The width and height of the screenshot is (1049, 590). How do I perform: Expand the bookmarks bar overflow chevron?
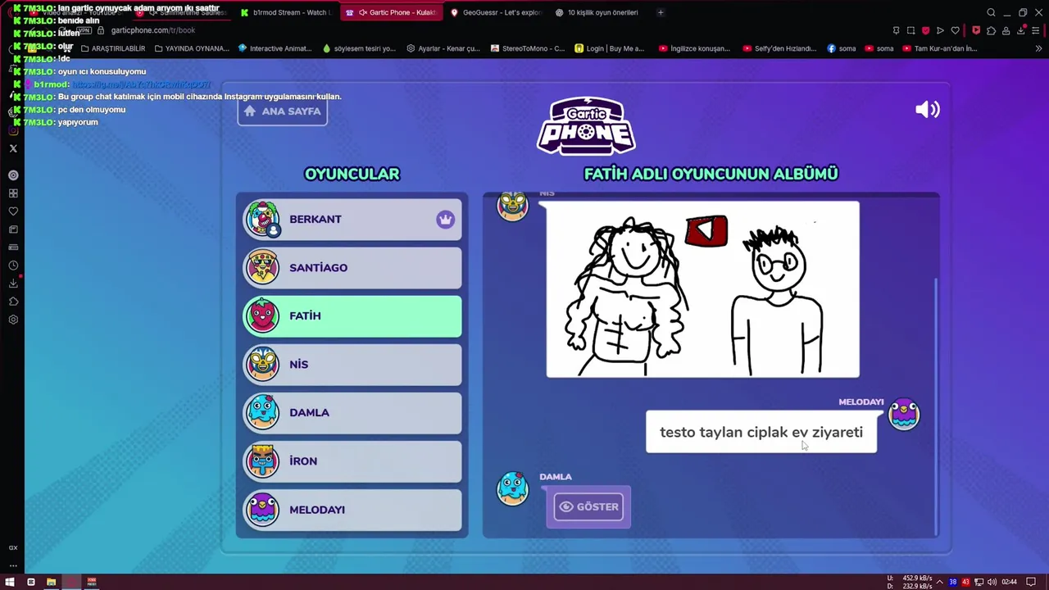1038,48
